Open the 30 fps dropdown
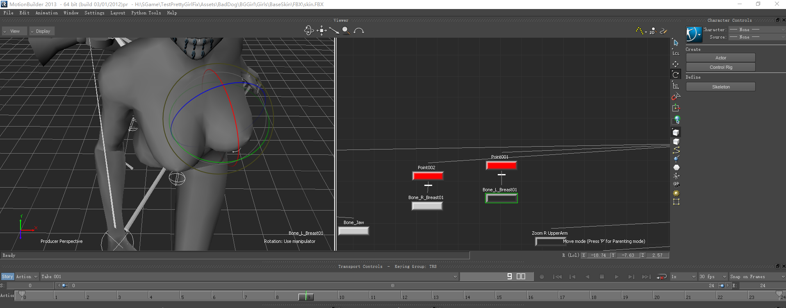 tap(713, 276)
